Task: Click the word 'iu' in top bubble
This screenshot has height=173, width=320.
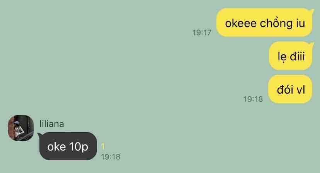Action: tap(300, 23)
